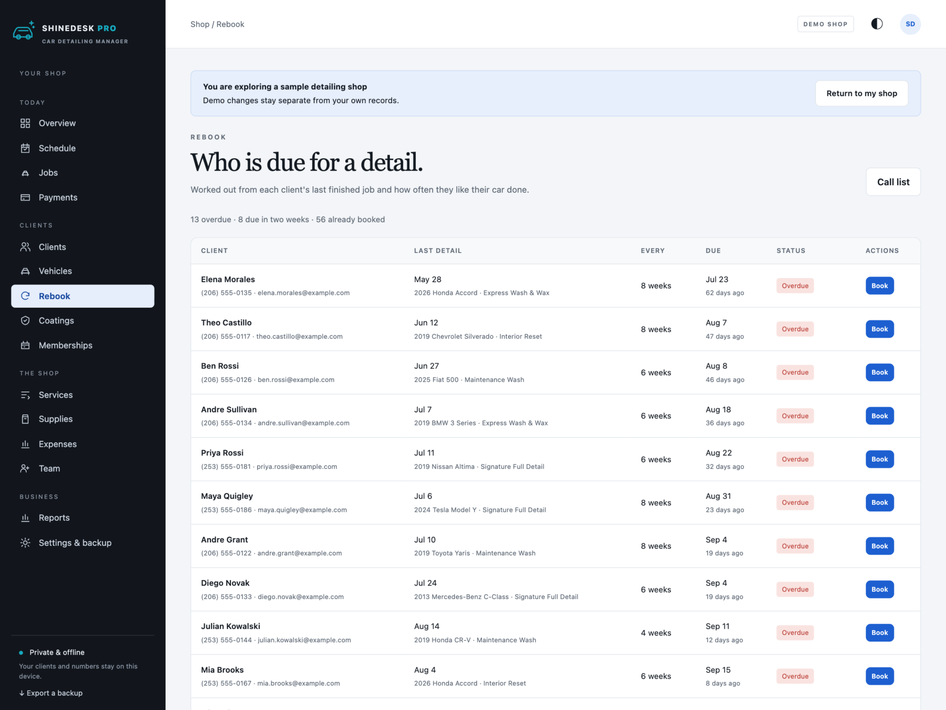Click the Status column header

click(791, 250)
